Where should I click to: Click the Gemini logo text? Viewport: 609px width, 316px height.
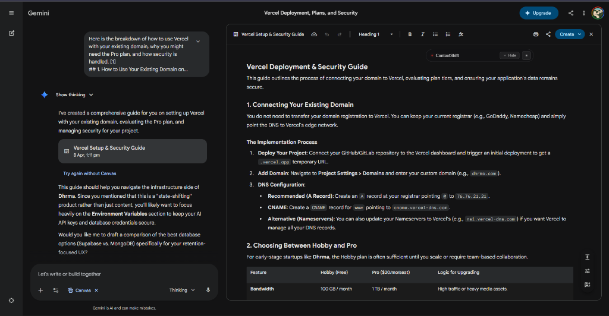(x=39, y=13)
